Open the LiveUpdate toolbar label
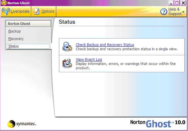 click(x=20, y=11)
